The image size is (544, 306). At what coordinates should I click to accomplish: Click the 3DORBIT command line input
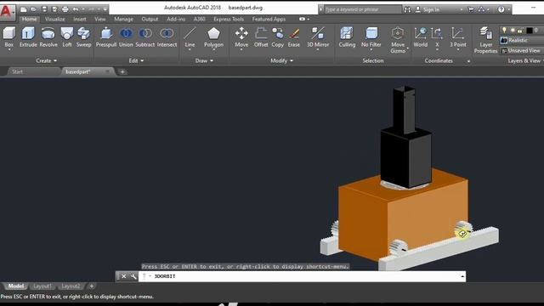302,276
